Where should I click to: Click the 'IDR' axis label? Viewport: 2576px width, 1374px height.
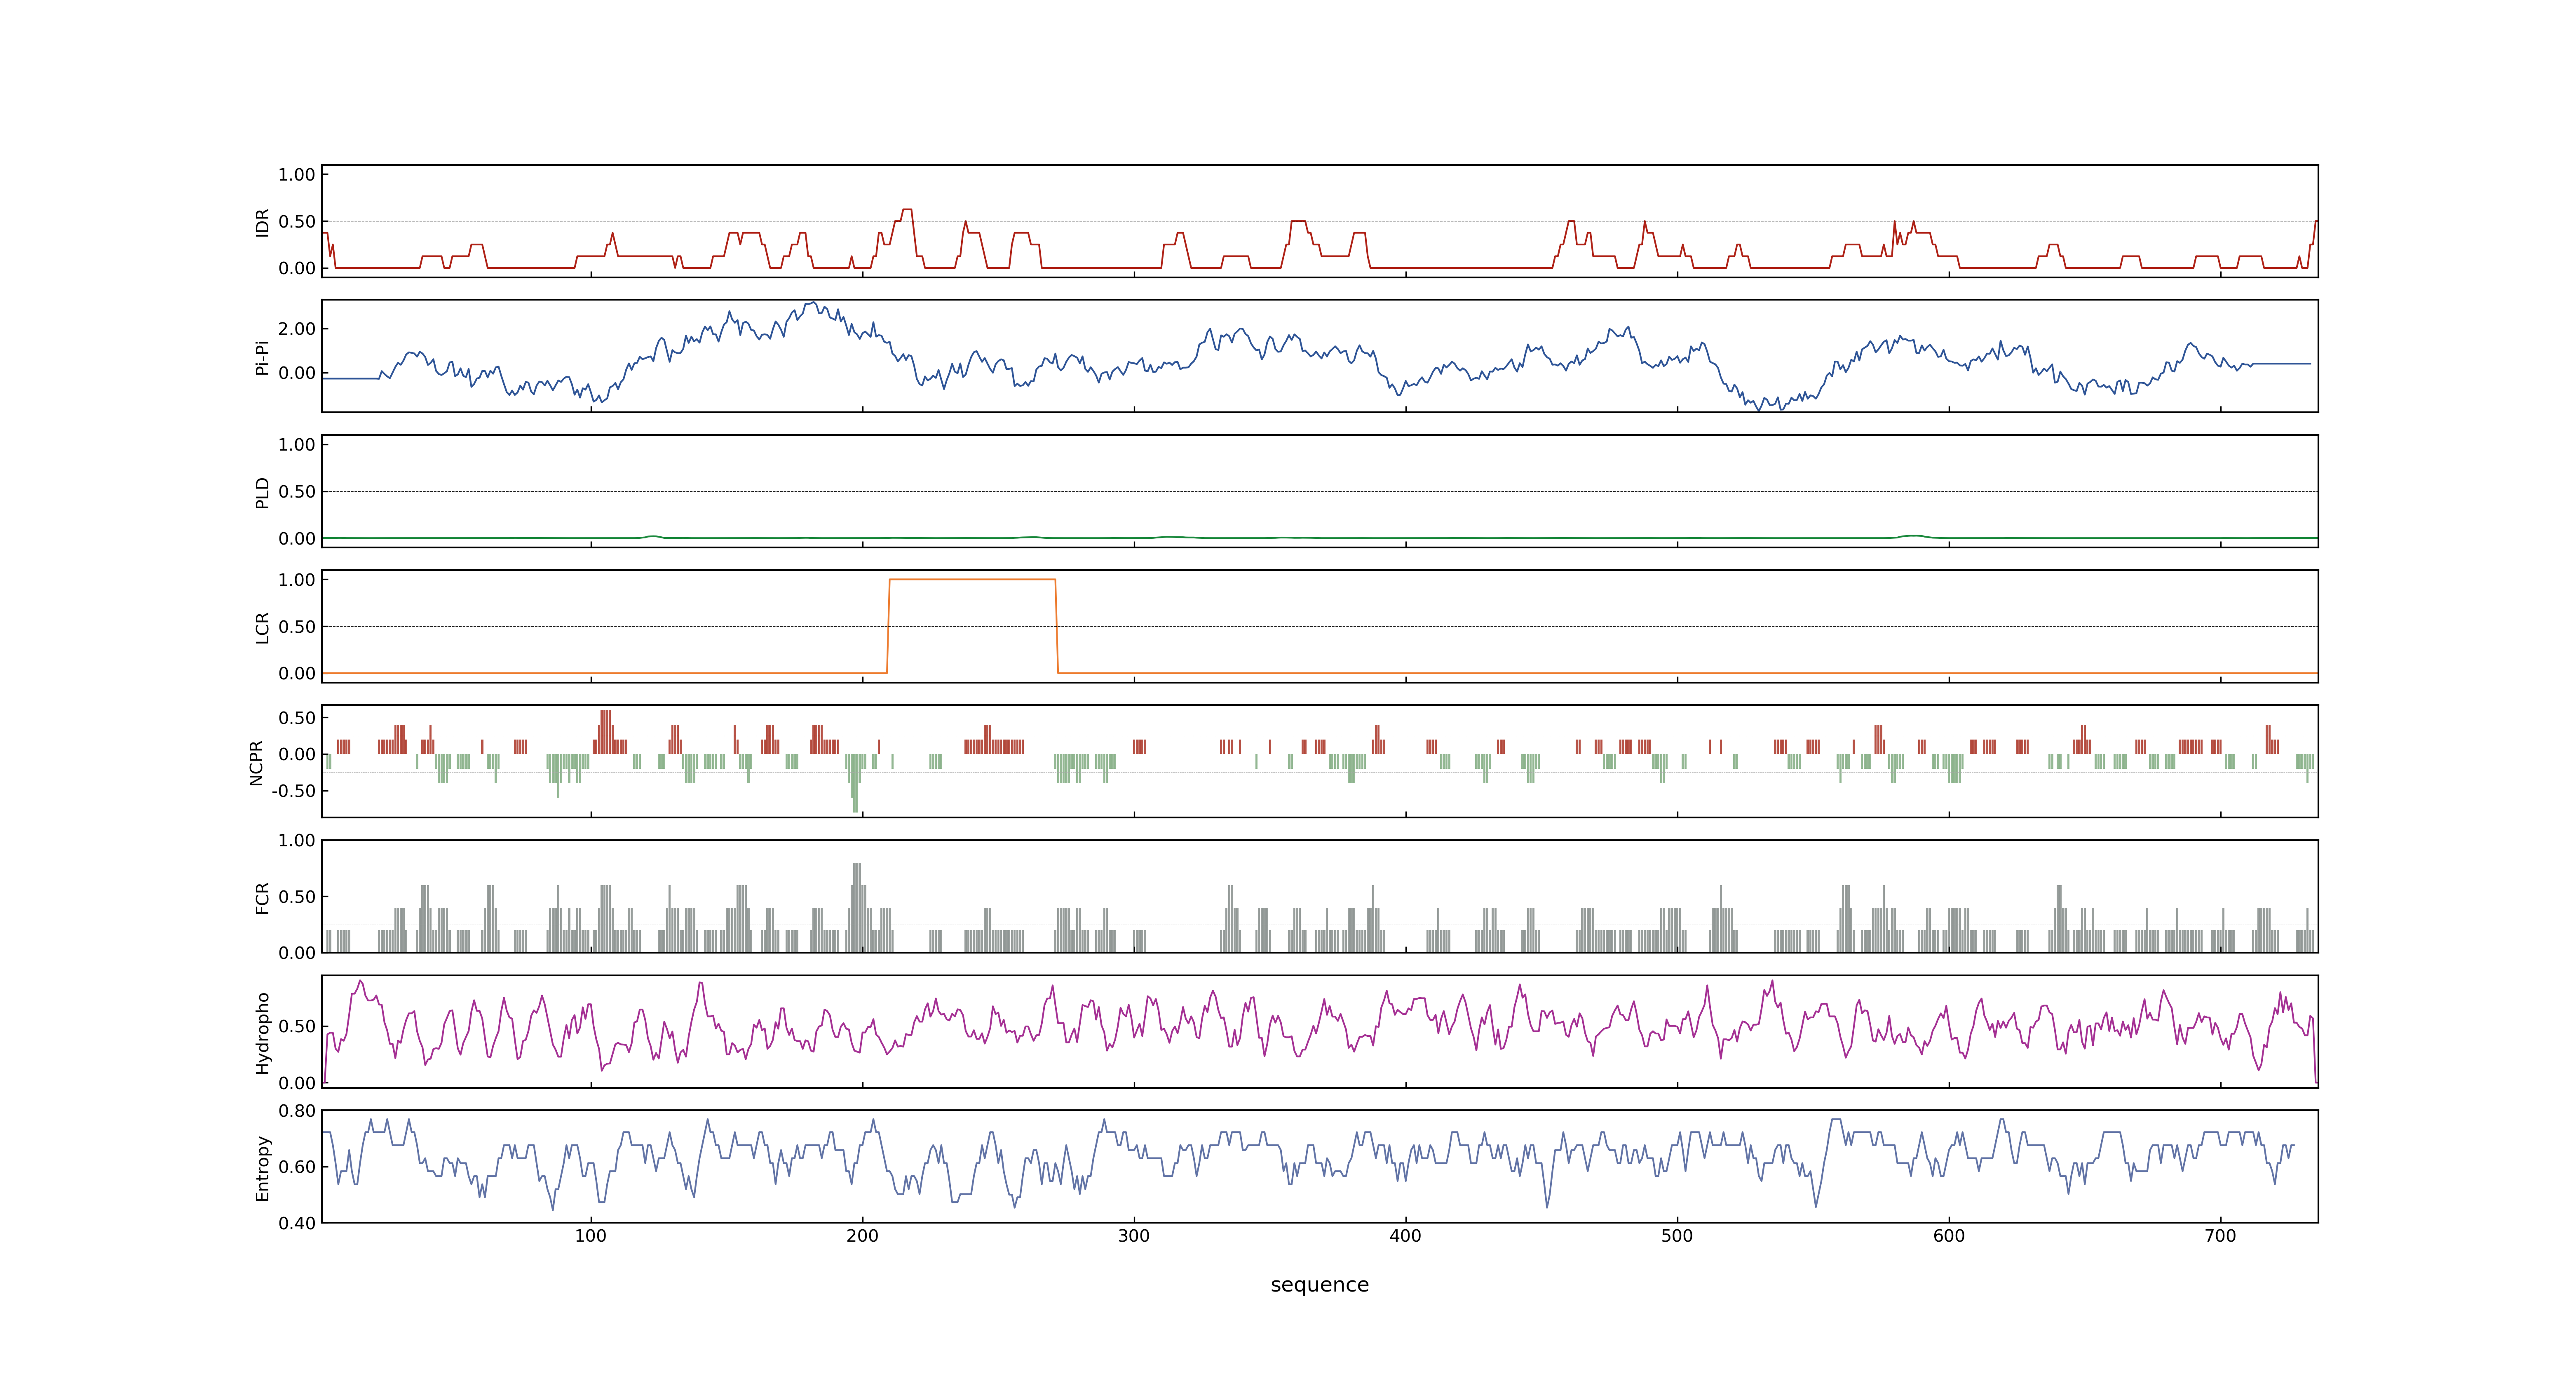[263, 222]
